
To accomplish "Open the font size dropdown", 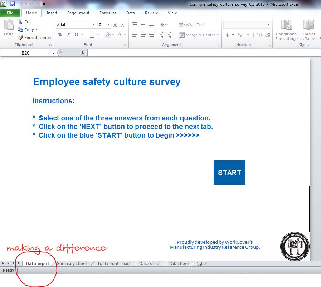I will pyautogui.click(x=109, y=24).
